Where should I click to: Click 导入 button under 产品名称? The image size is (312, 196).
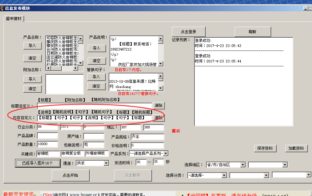32,46
